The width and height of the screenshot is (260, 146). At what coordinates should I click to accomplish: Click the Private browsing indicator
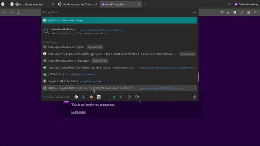[x=246, y=4]
